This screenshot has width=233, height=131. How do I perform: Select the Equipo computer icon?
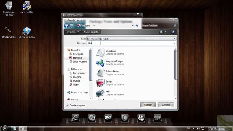coord(100,83)
